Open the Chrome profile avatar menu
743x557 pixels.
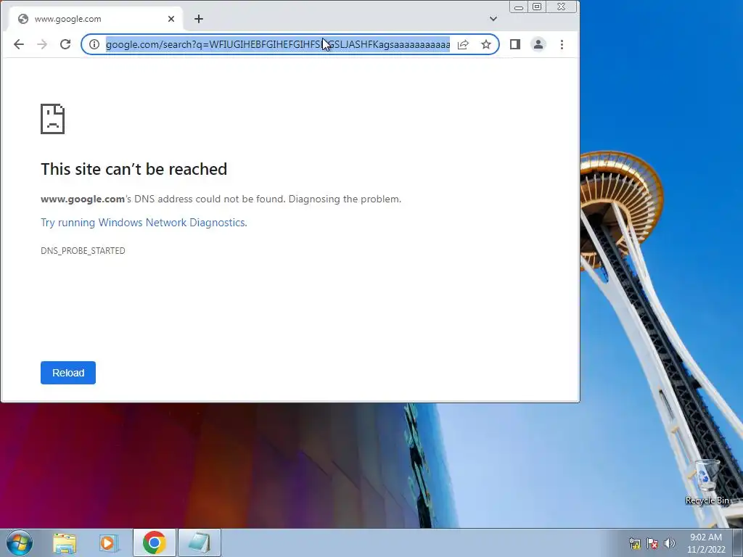[x=538, y=44]
